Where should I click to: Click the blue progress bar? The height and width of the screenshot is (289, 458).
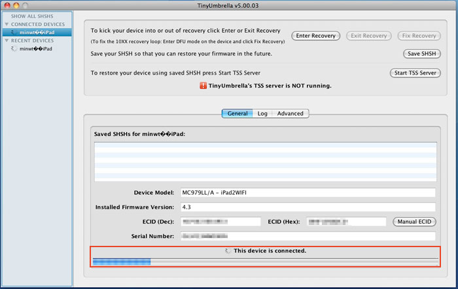[122, 262]
